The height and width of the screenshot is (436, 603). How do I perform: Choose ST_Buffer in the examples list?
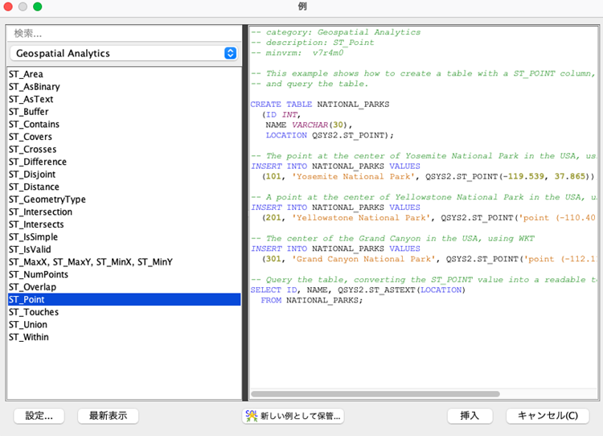(x=28, y=112)
